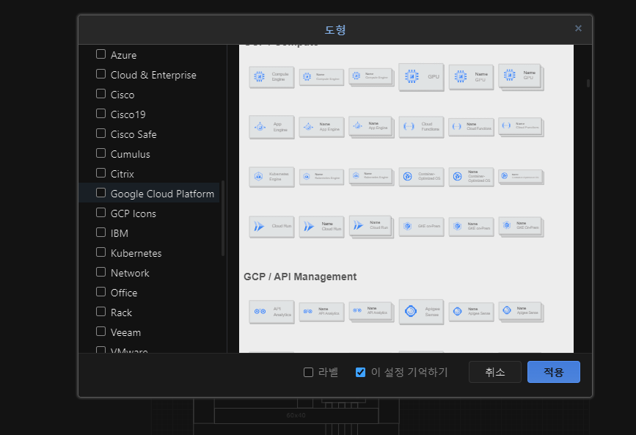Select the Citrix row label
The width and height of the screenshot is (636, 435).
point(122,174)
